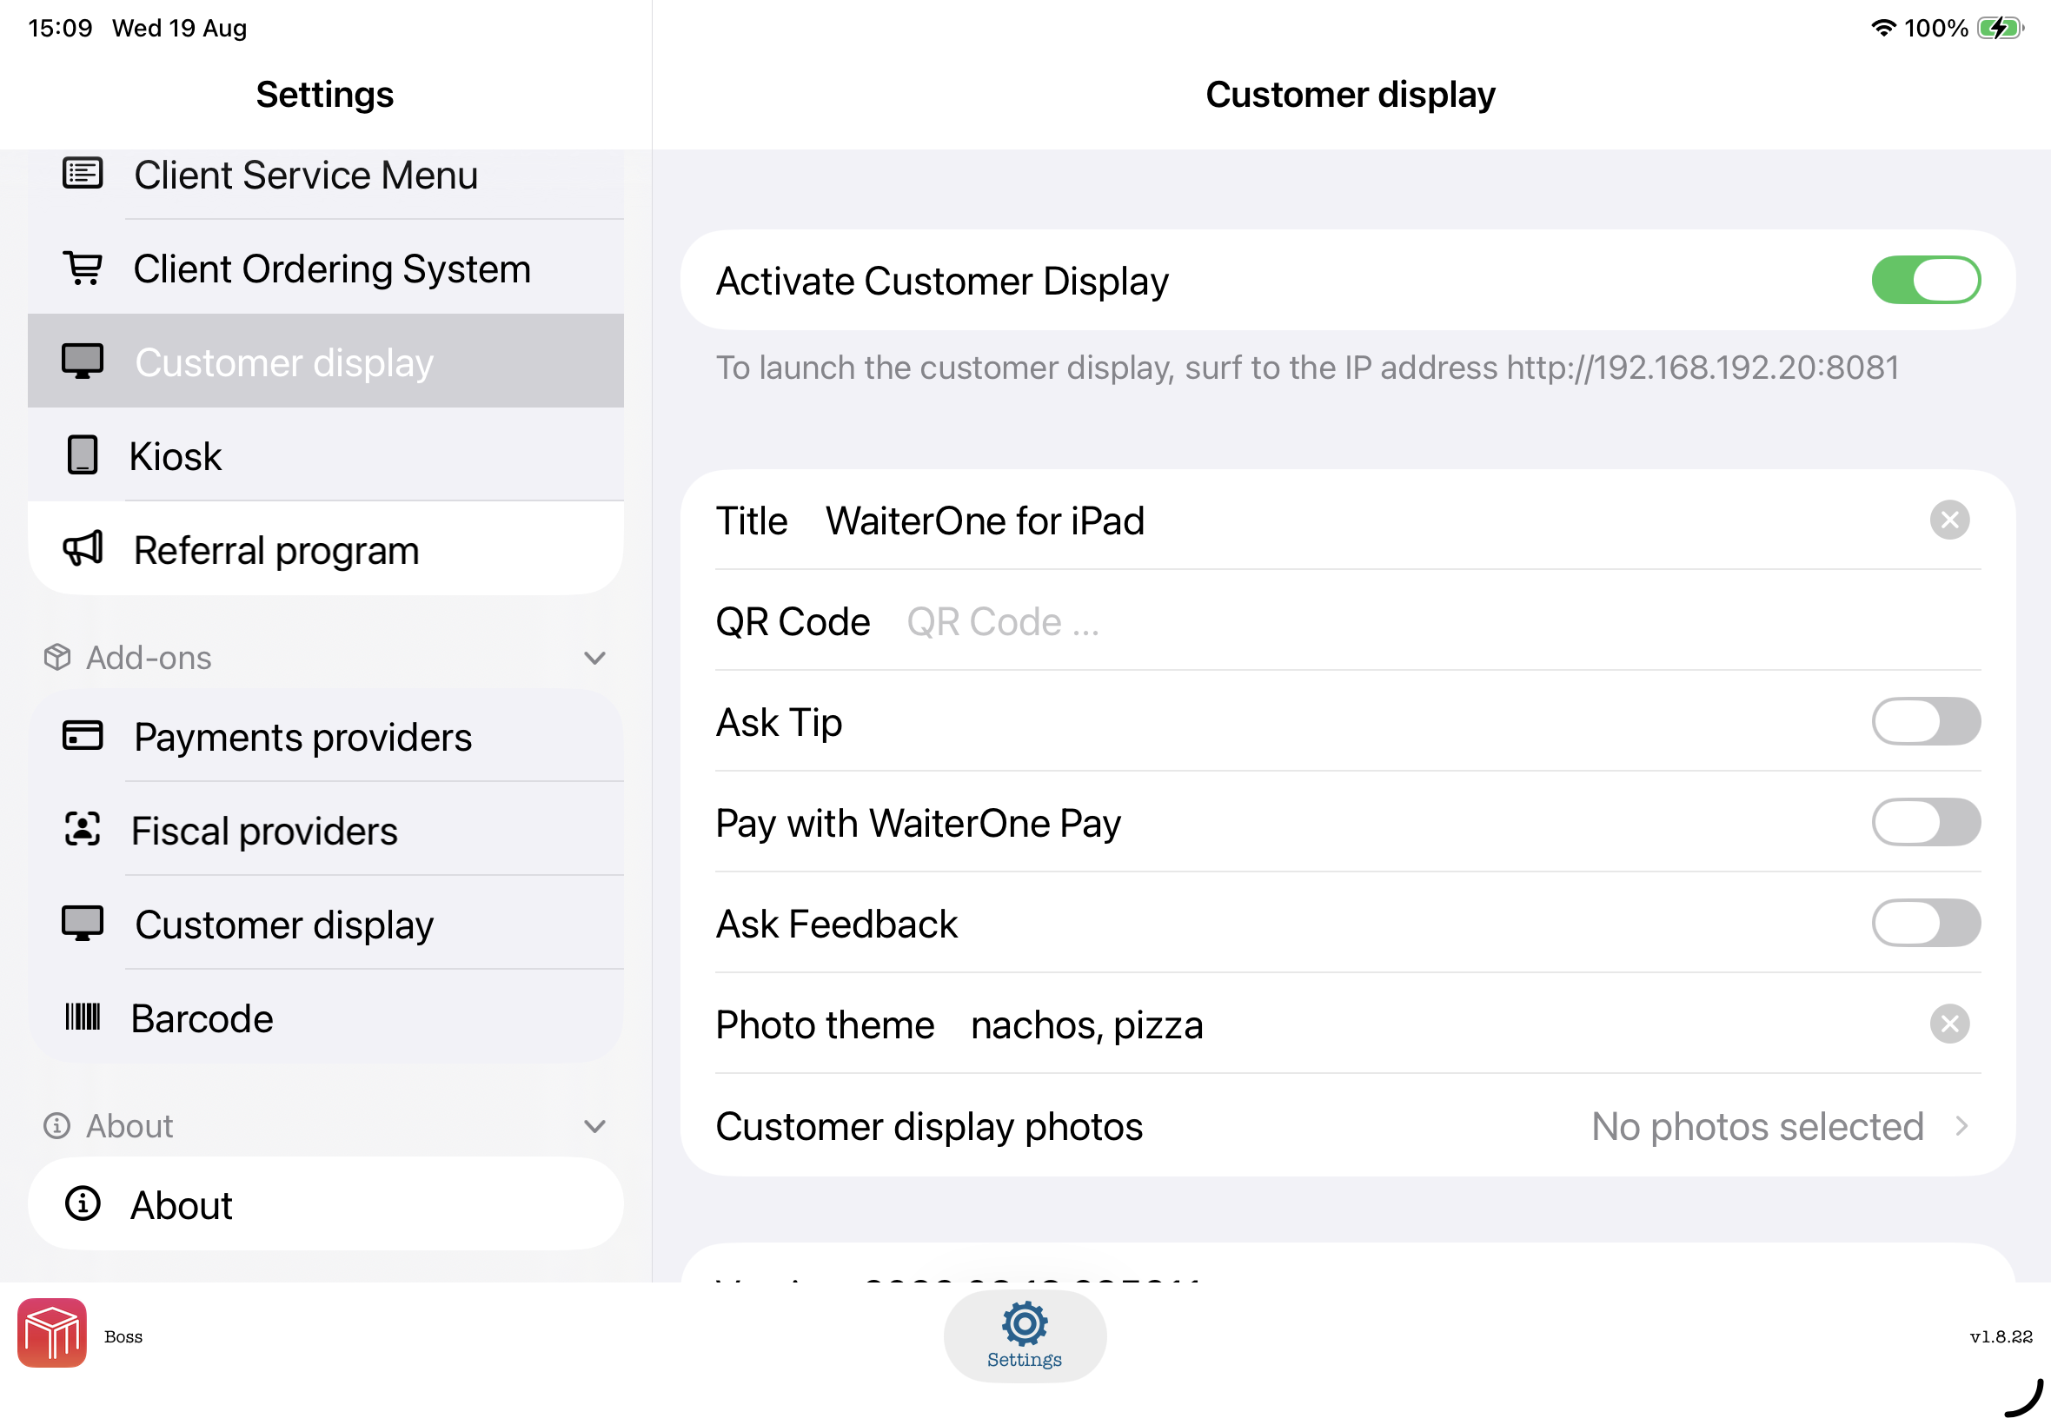This screenshot has height=1425, width=2051.
Task: Click the shopping cart icon for Client Ordering System
Action: coord(83,268)
